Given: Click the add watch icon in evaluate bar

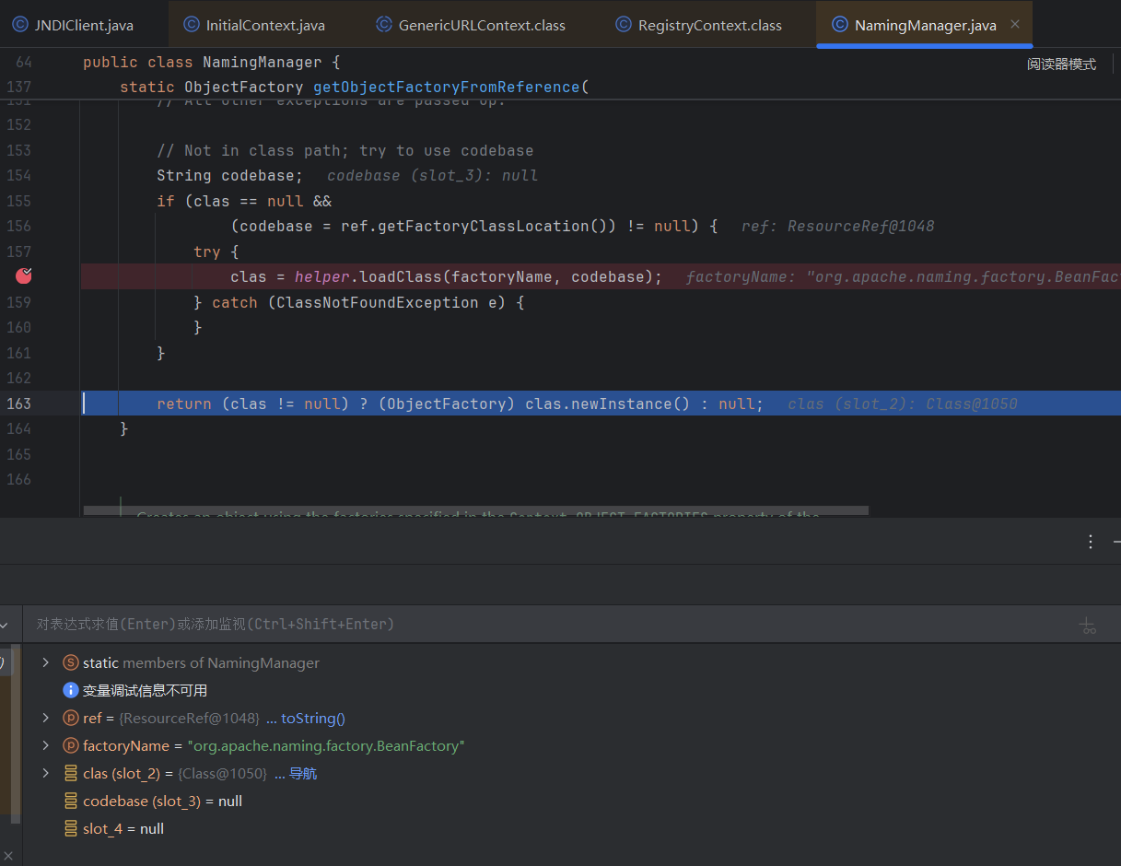Looking at the screenshot, I should [x=1088, y=626].
